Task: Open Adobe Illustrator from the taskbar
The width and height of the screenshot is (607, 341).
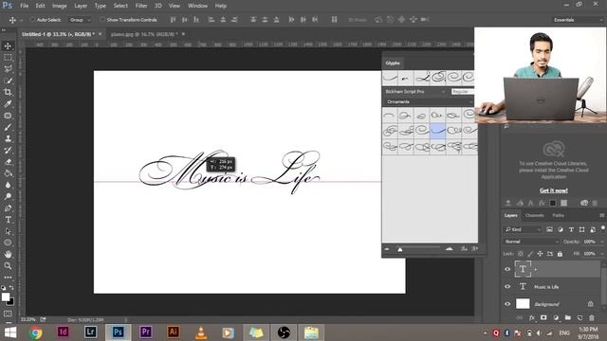Action: [x=173, y=332]
